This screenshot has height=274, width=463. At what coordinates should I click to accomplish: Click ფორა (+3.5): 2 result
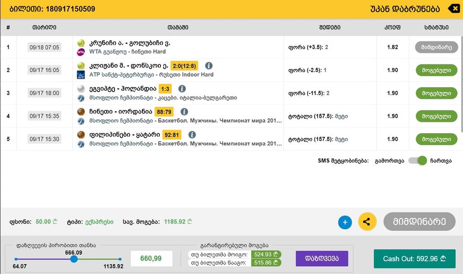[x=308, y=47]
